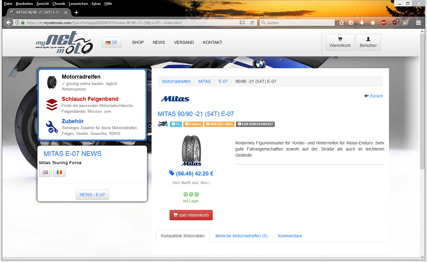Click the Enduro badge
427x262 pixels.
point(193,124)
